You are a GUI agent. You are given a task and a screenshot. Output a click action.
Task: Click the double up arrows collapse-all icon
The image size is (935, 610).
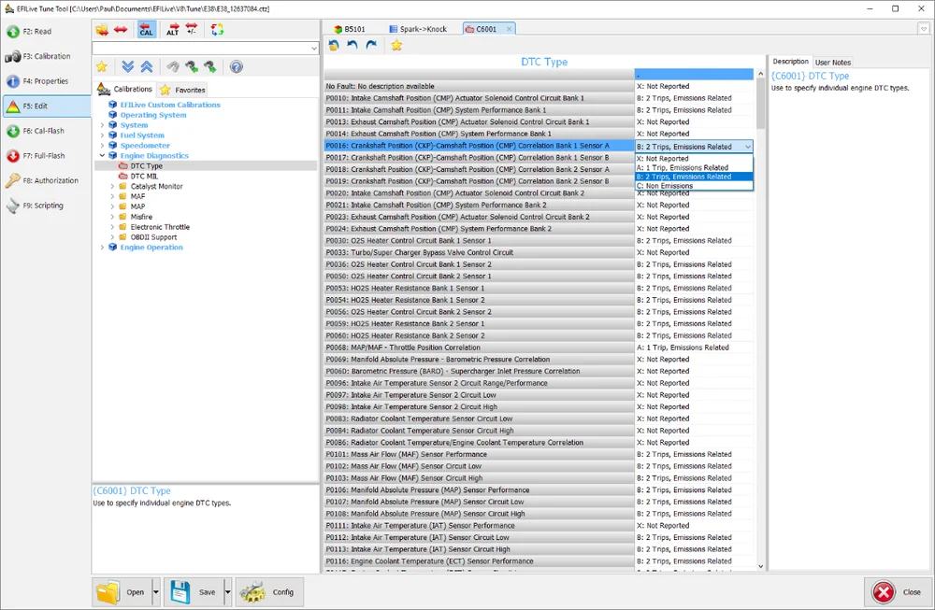click(x=147, y=67)
